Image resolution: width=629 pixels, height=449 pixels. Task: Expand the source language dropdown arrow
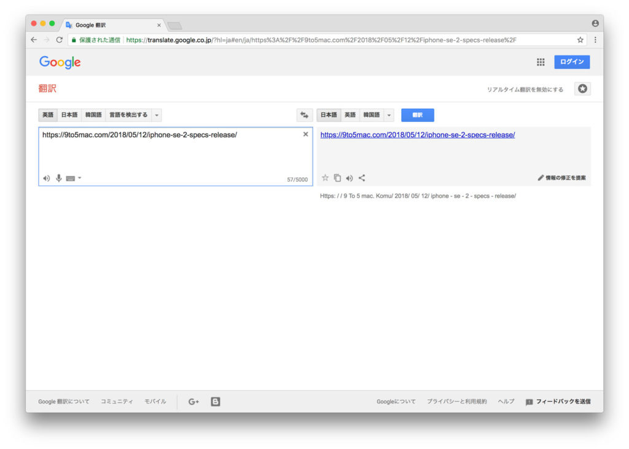157,115
